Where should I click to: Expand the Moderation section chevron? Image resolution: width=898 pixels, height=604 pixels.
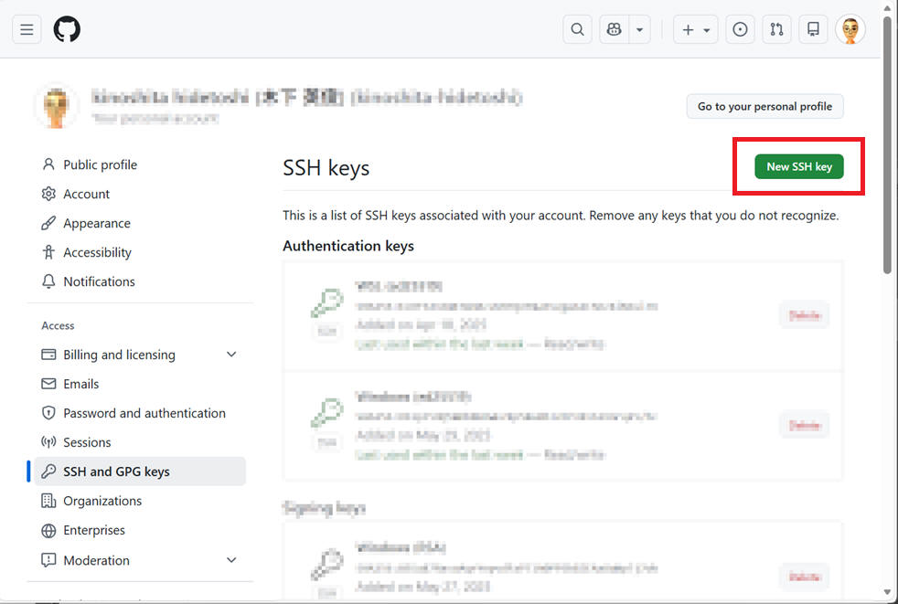(x=231, y=560)
